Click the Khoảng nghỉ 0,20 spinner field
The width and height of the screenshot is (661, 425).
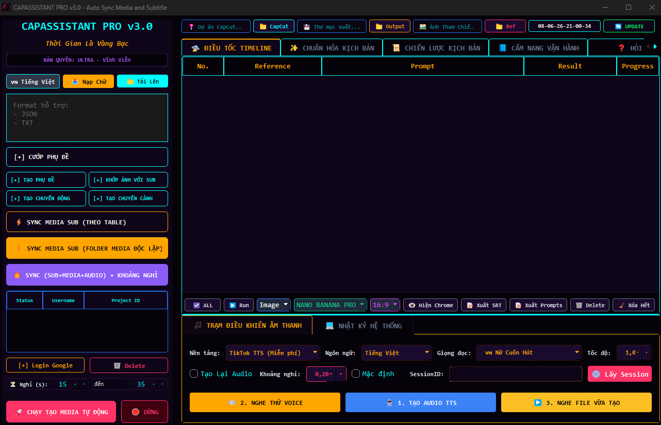point(326,374)
